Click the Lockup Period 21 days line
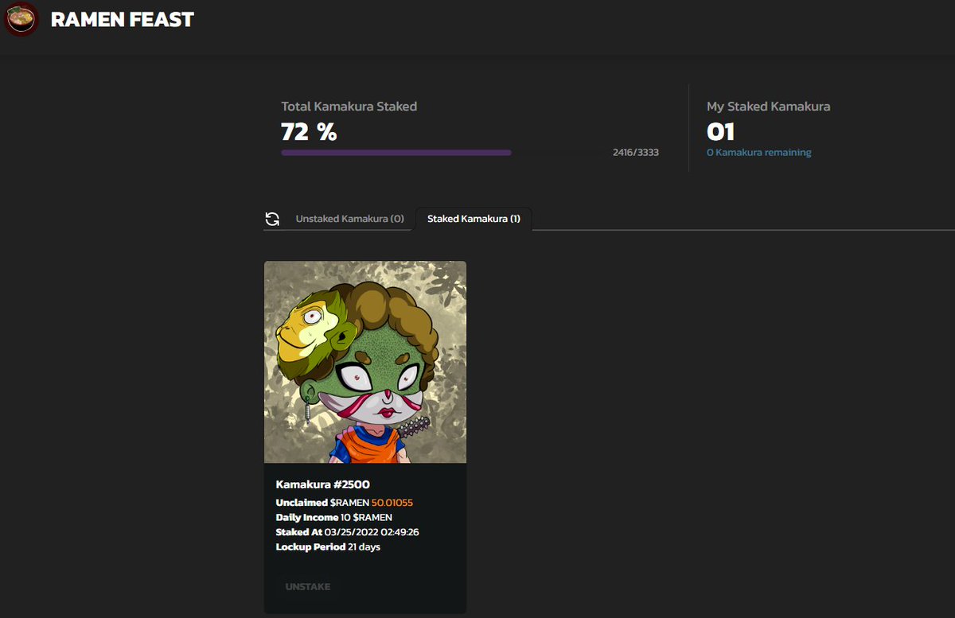 [328, 547]
